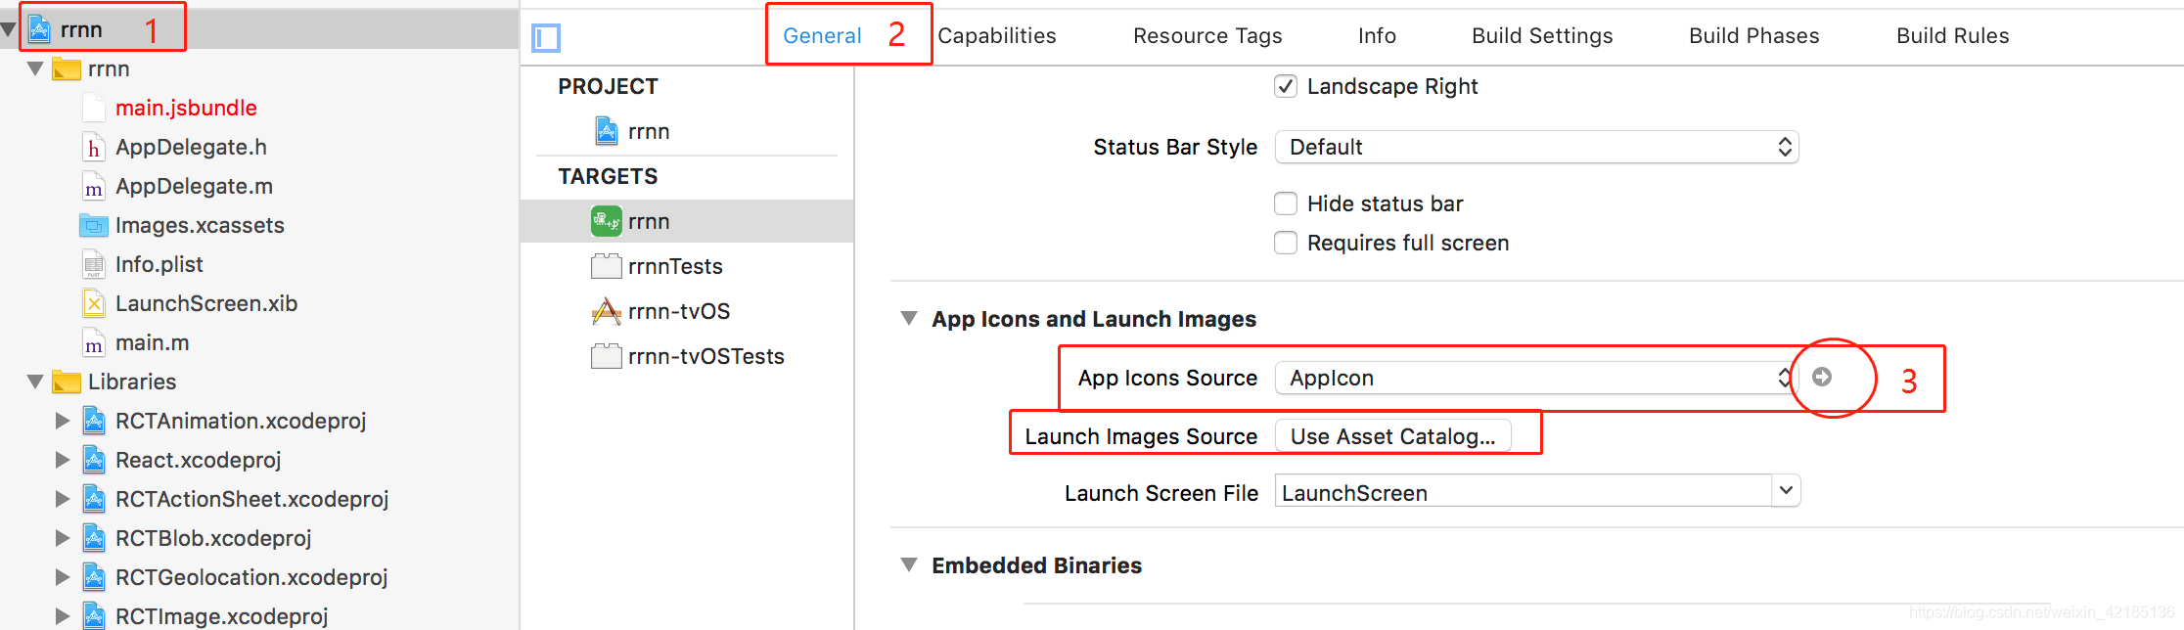
Task: Select the Info.plist file name
Action: tap(159, 264)
